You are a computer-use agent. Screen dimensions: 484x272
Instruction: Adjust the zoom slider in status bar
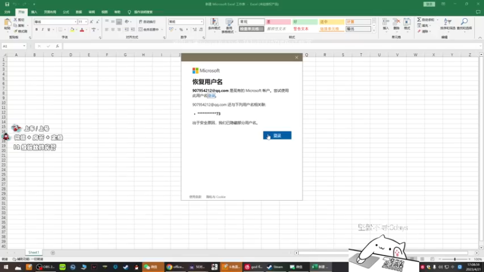tap(454, 259)
